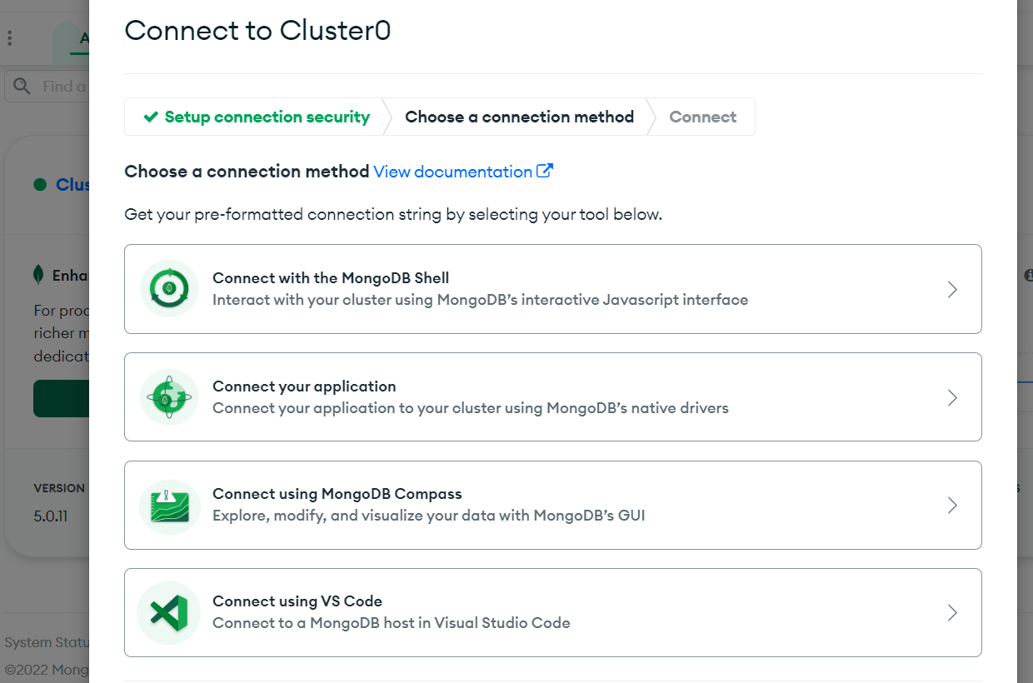Viewport: 1033px width, 683px height.
Task: Click the external link icon beside View documentation
Action: click(x=545, y=171)
